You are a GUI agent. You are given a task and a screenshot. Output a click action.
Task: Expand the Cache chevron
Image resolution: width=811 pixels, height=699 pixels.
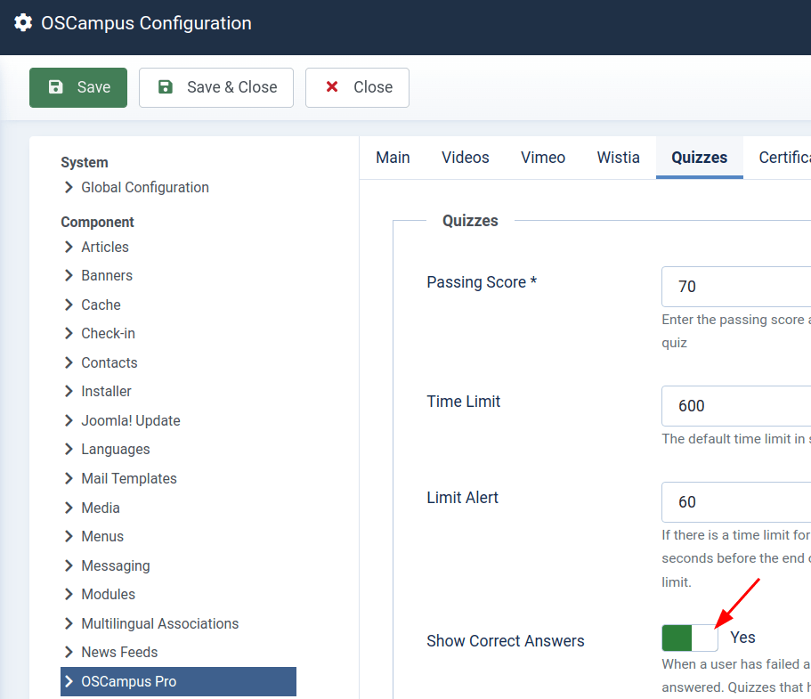click(x=69, y=305)
